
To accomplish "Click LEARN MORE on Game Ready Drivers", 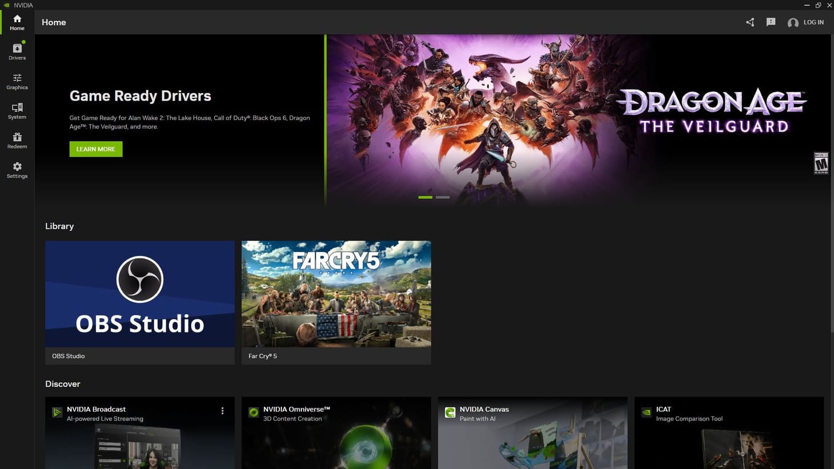I will 95,149.
